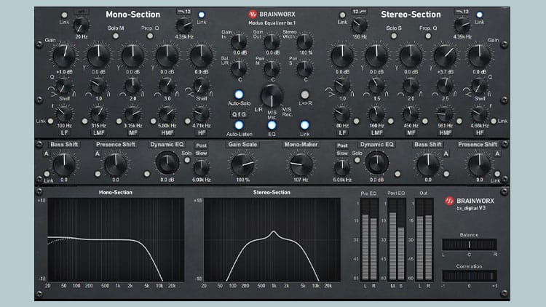Click the Pan M knob

point(272,68)
